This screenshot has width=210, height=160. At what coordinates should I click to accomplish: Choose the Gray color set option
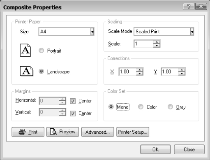coord(170,107)
